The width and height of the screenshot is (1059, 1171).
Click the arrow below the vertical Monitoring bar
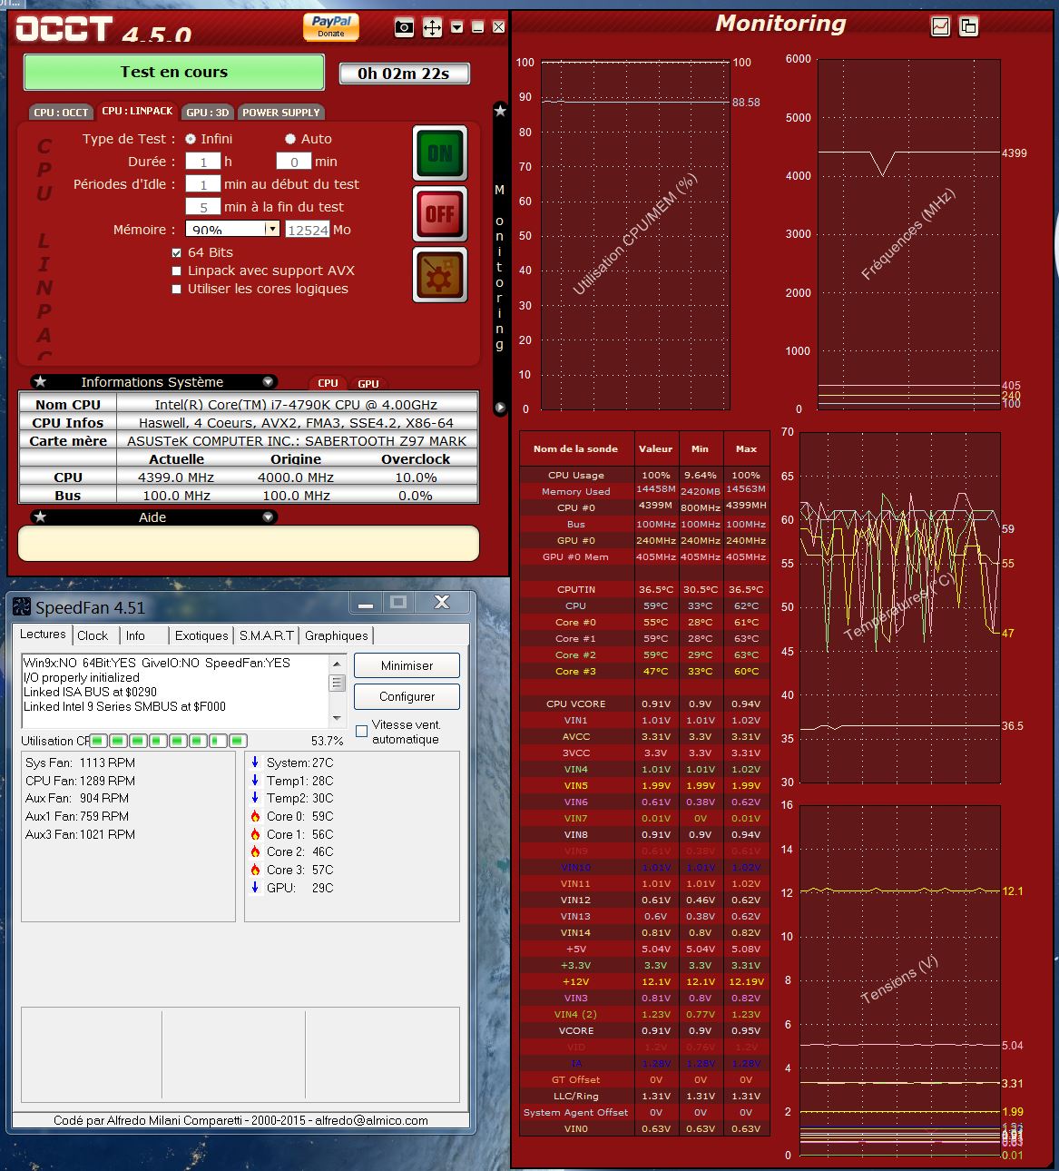click(500, 408)
